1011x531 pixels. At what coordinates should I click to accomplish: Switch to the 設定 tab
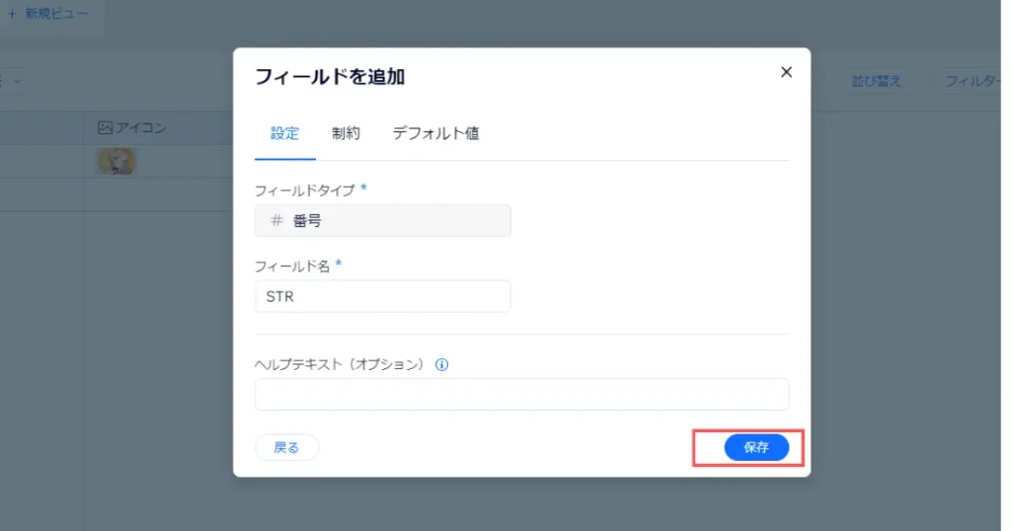(284, 133)
